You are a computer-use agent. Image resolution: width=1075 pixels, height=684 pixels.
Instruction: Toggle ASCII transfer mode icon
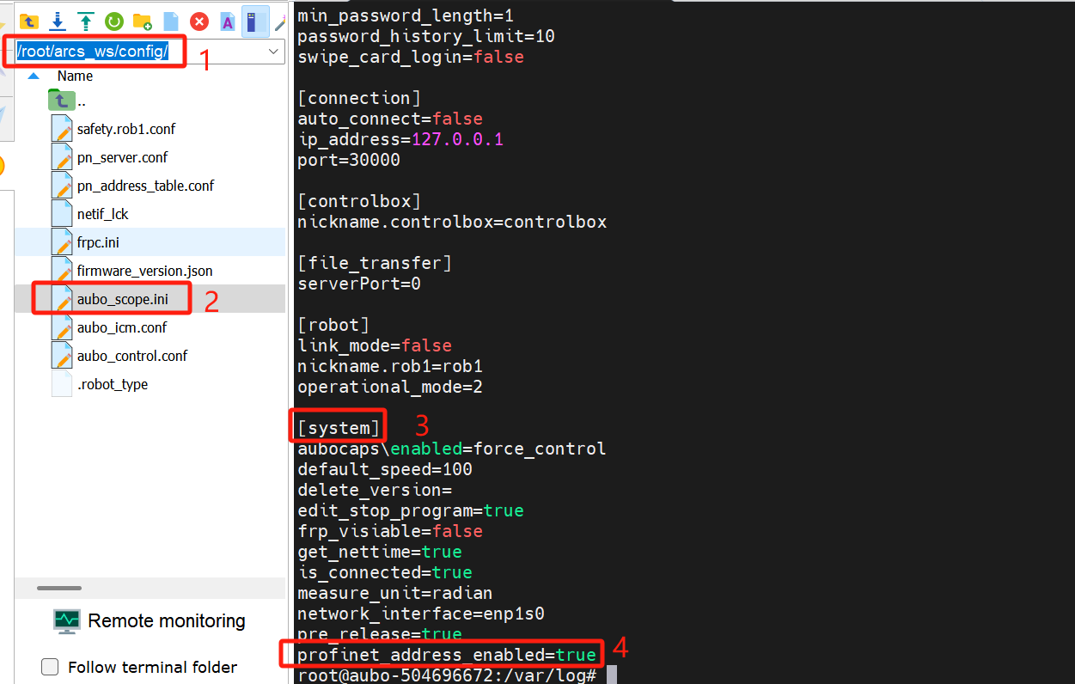pyautogui.click(x=228, y=21)
